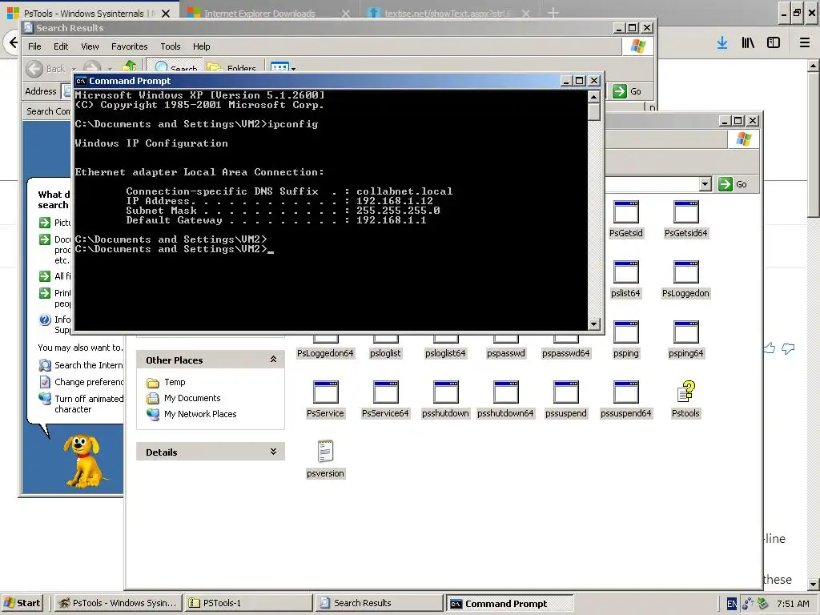Open the View menu in Search Results
The height and width of the screenshot is (615, 820).
(x=90, y=46)
